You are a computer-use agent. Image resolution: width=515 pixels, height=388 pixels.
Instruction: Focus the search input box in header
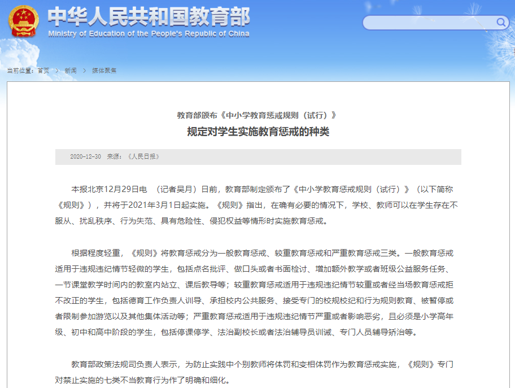point(429,23)
